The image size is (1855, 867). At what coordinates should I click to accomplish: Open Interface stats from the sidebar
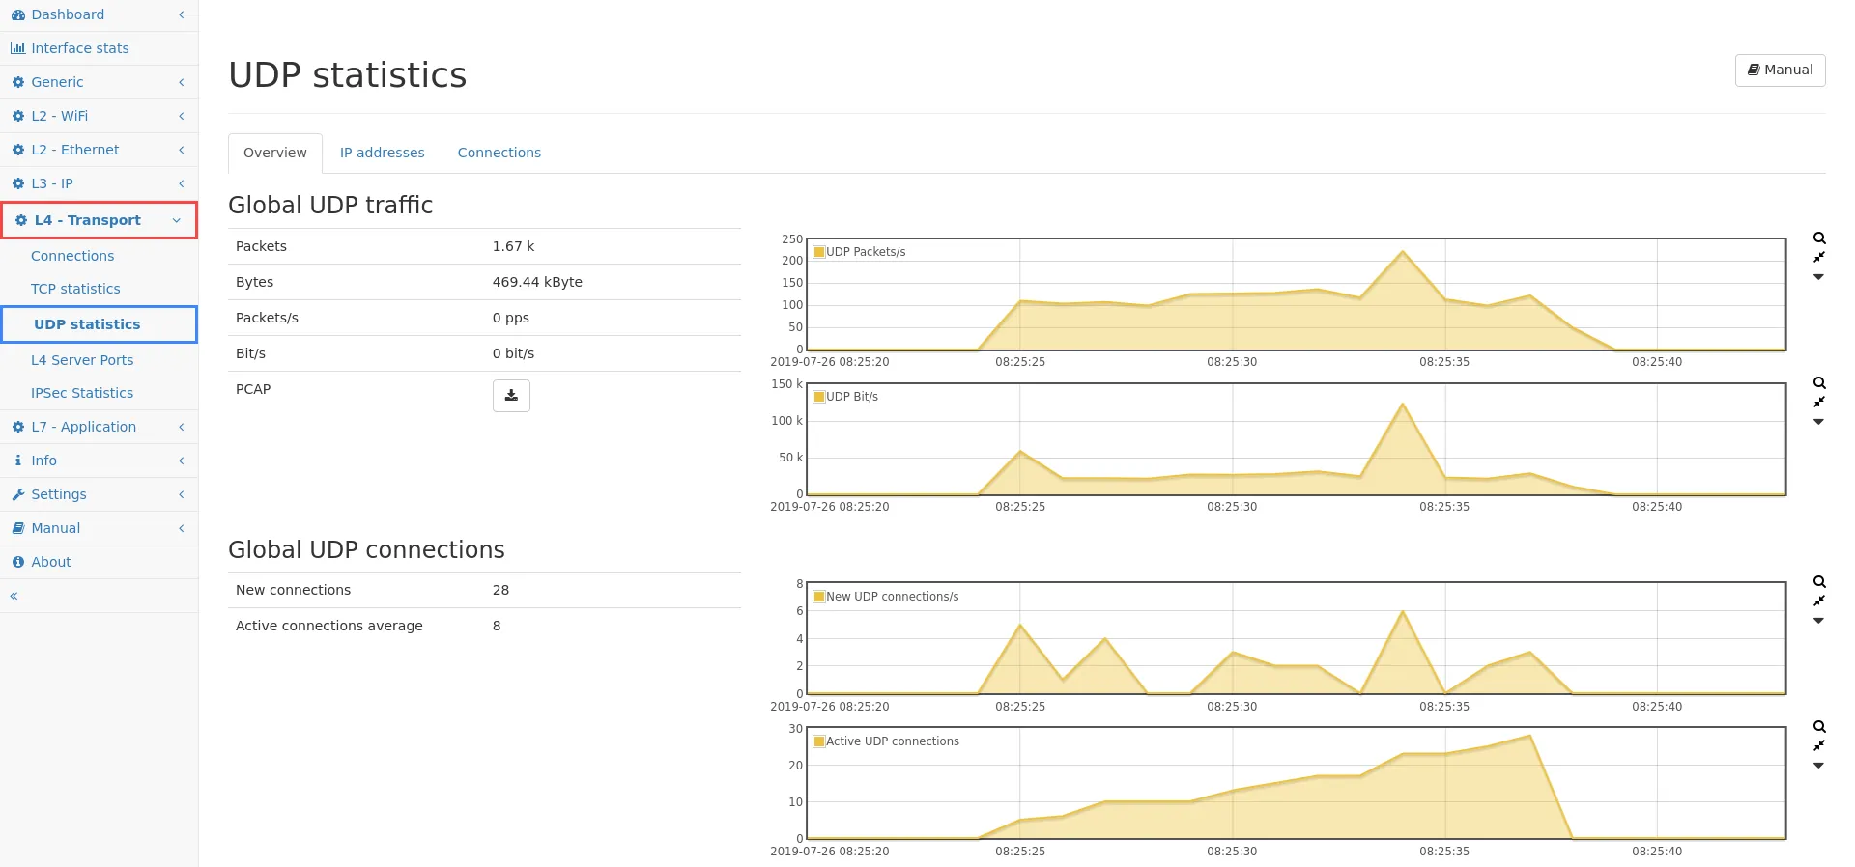[79, 48]
